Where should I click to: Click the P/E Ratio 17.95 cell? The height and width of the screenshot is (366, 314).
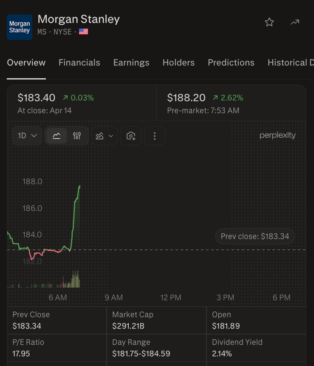pyautogui.click(x=57, y=348)
